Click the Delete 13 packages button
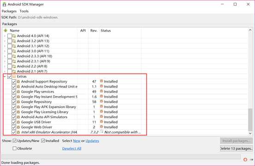This screenshot has width=255, height=166. 236,148
